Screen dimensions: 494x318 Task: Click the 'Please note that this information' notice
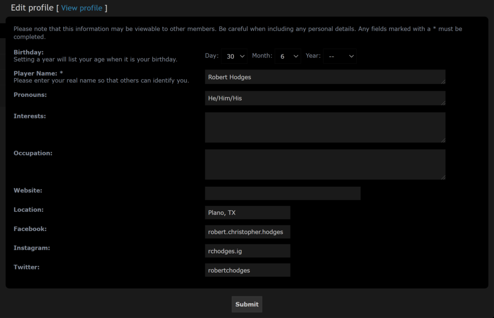pos(238,33)
